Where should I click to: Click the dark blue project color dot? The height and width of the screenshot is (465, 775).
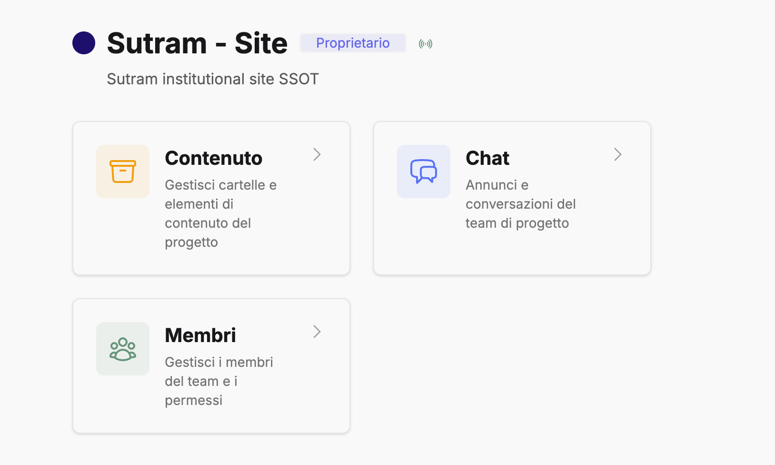coord(84,43)
